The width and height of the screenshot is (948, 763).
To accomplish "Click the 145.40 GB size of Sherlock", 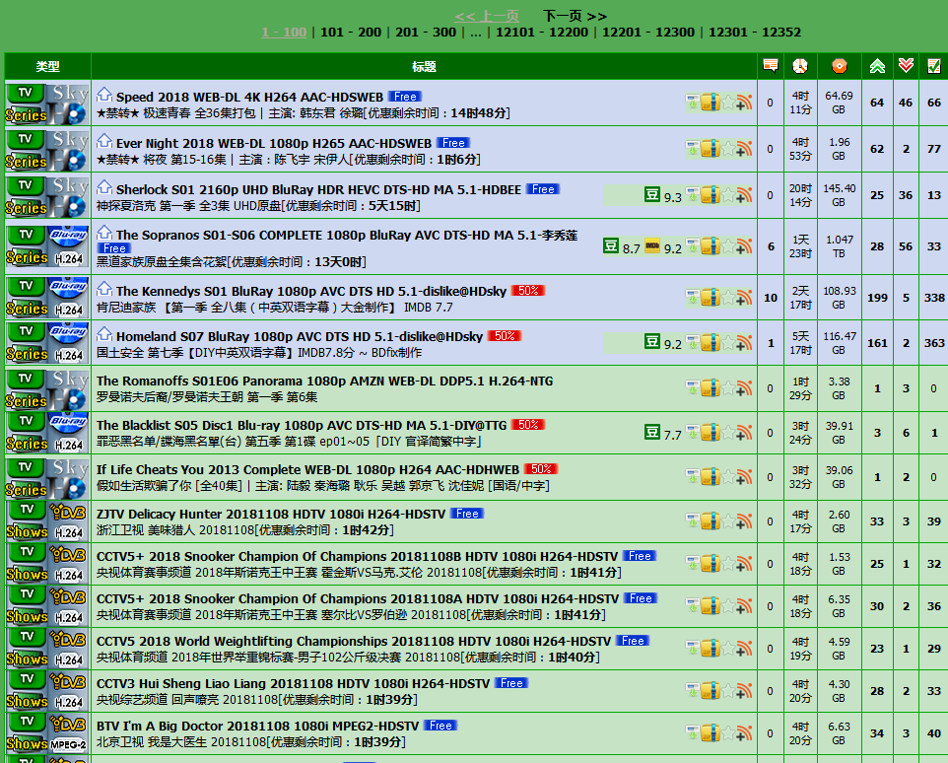I will pos(840,194).
